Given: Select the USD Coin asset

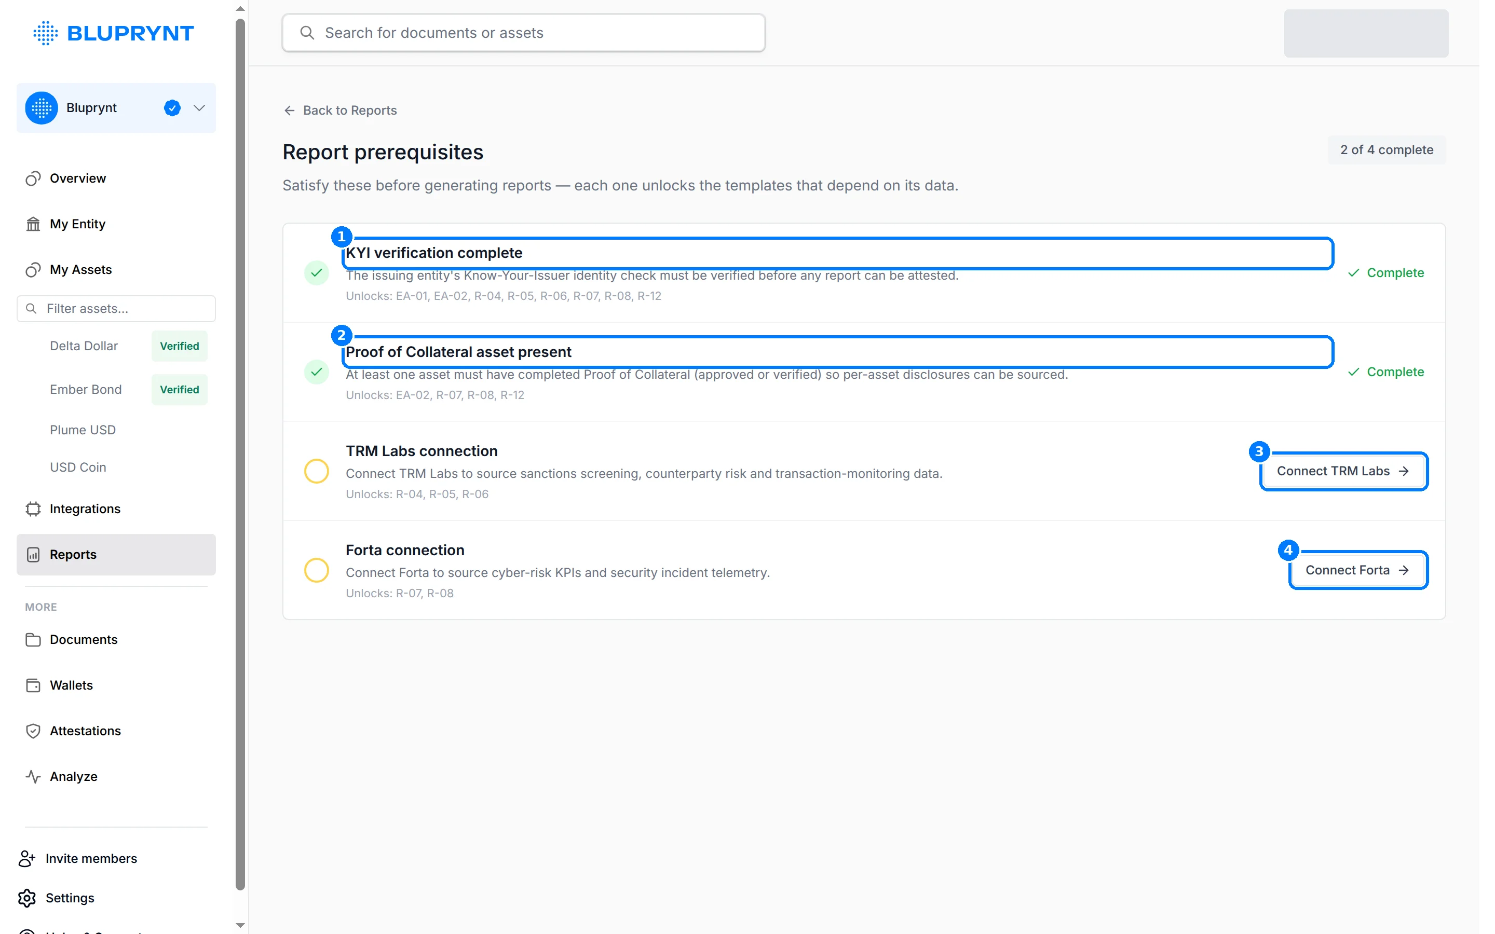Looking at the screenshot, I should (x=78, y=468).
